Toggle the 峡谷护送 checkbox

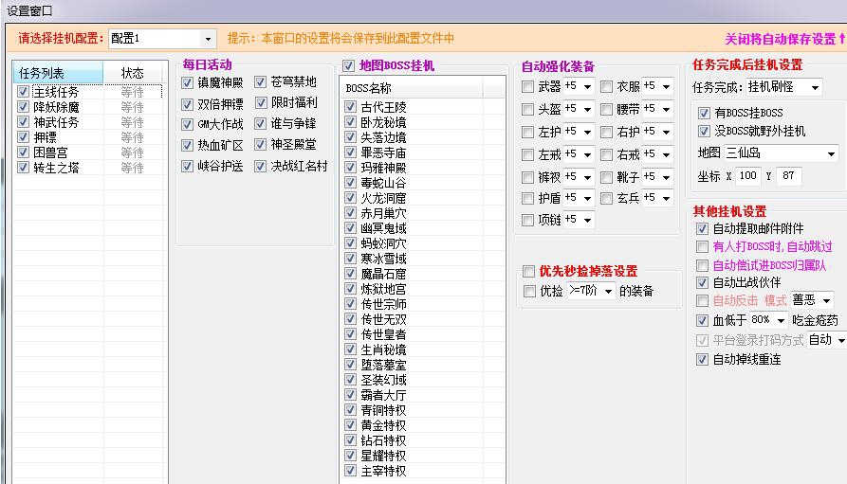coord(188,166)
